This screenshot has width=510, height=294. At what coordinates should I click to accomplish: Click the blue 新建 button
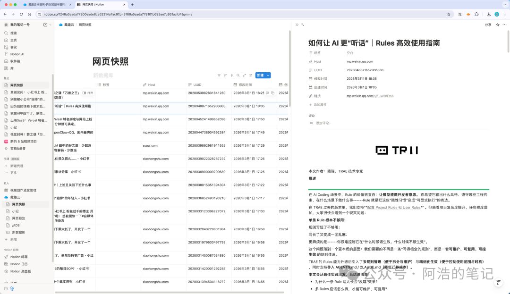coord(260,76)
